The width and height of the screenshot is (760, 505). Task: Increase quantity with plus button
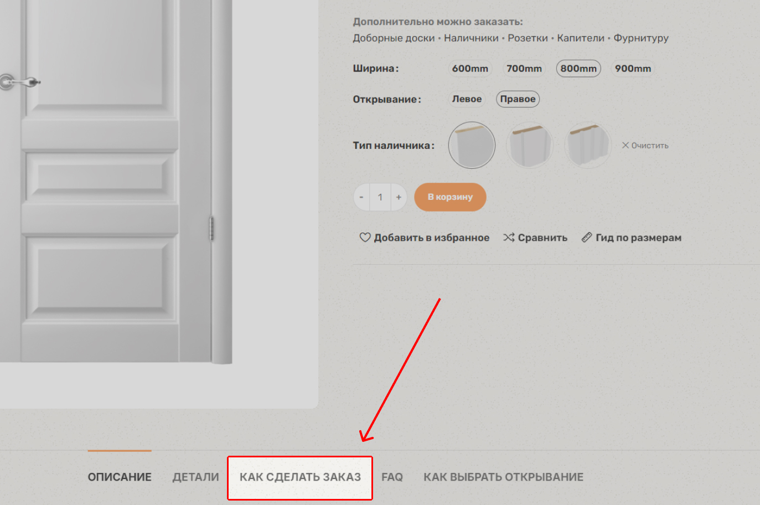(399, 197)
